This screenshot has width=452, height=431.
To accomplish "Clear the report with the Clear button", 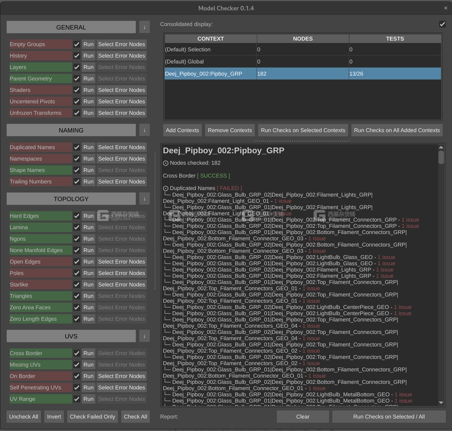I will pyautogui.click(x=302, y=416).
